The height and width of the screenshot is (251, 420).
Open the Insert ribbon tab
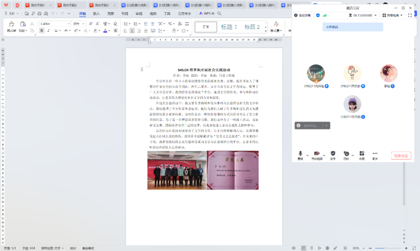[x=97, y=14]
